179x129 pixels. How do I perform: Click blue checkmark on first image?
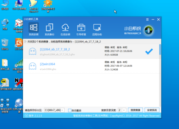click(x=149, y=51)
